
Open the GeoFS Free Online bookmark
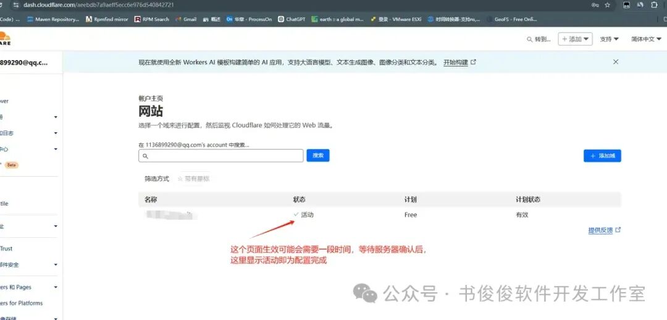[x=512, y=19]
